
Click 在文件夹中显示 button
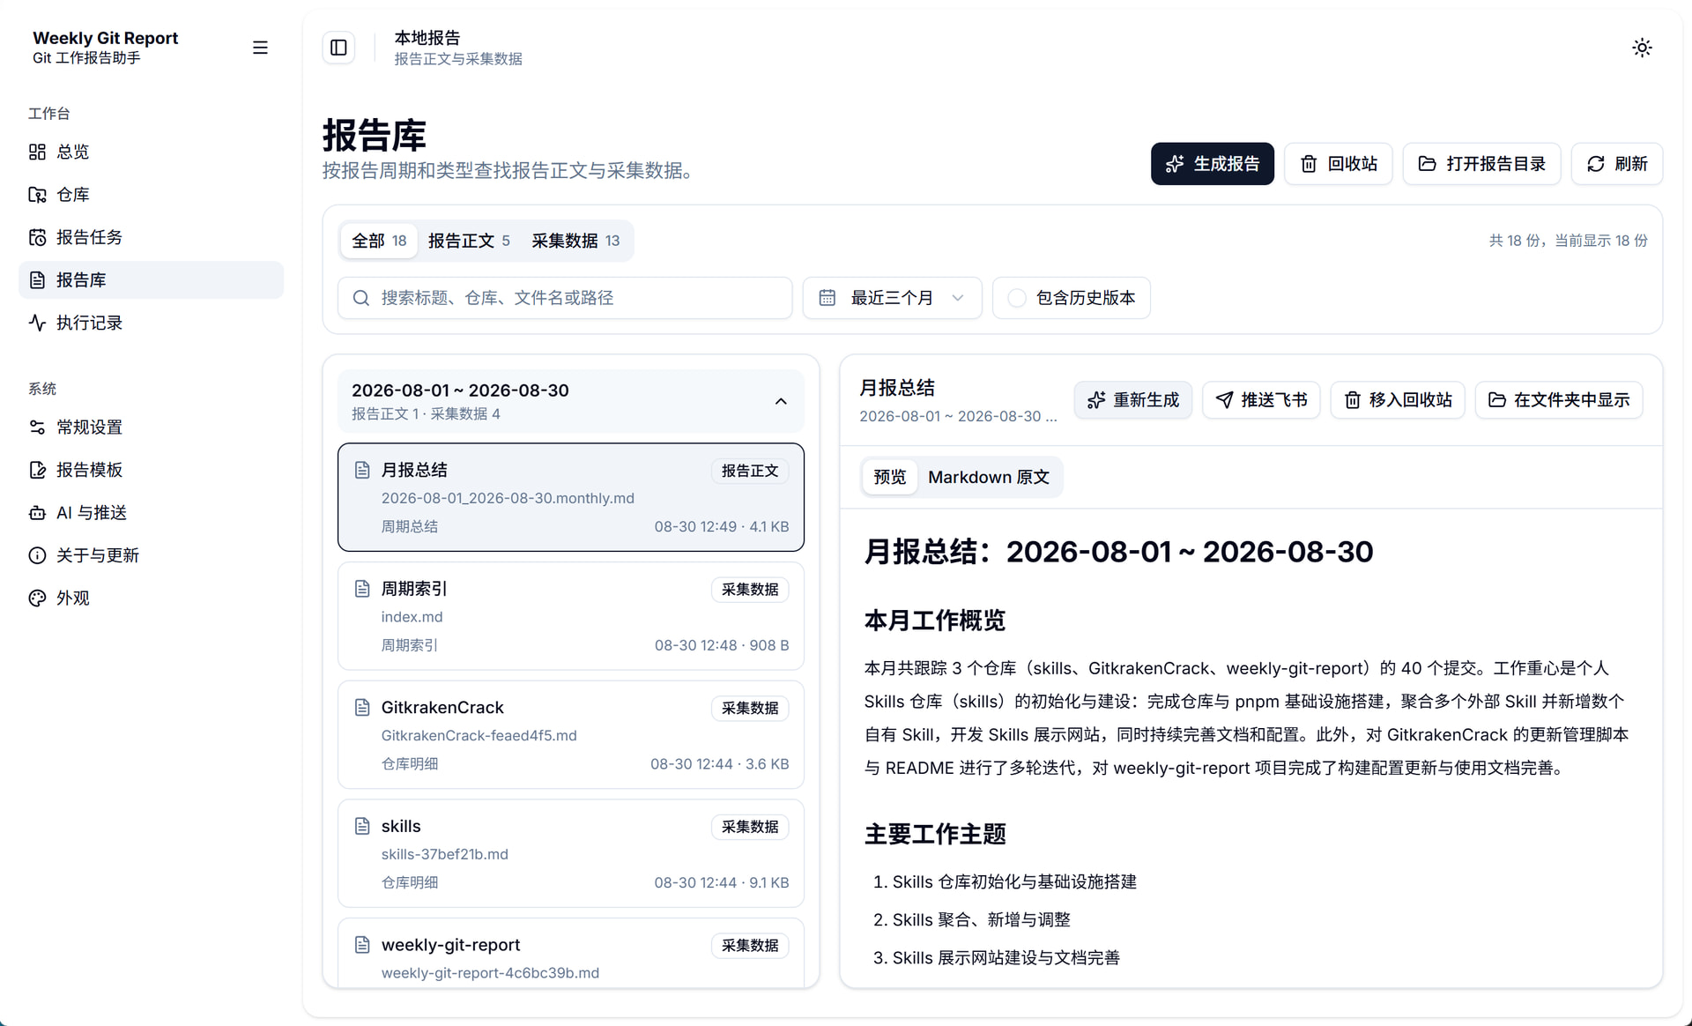click(1559, 400)
